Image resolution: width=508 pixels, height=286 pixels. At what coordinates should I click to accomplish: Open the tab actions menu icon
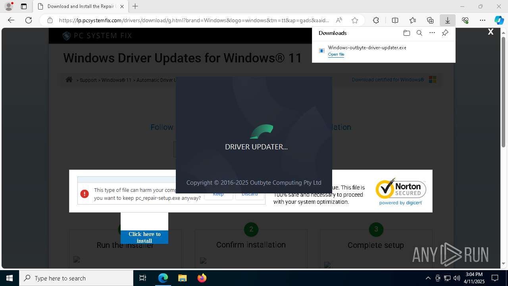(x=24, y=6)
